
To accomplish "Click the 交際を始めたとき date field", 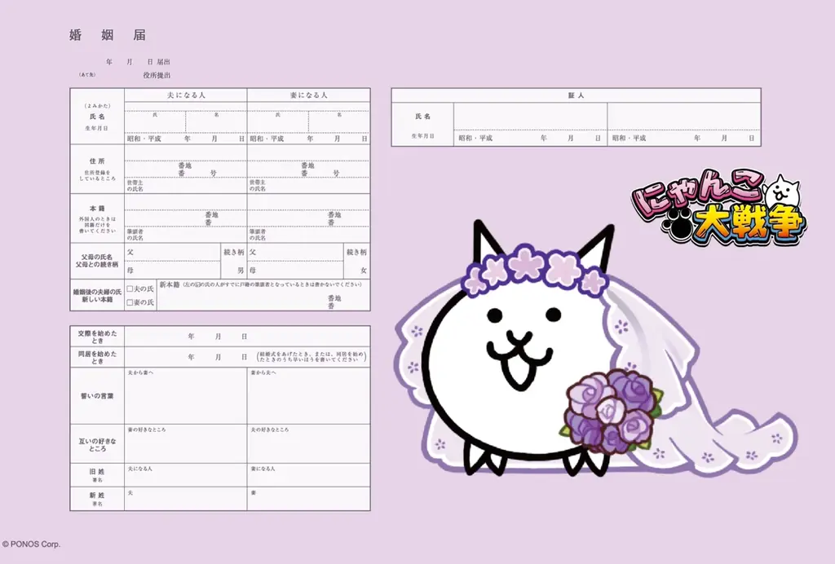I will 248,337.
